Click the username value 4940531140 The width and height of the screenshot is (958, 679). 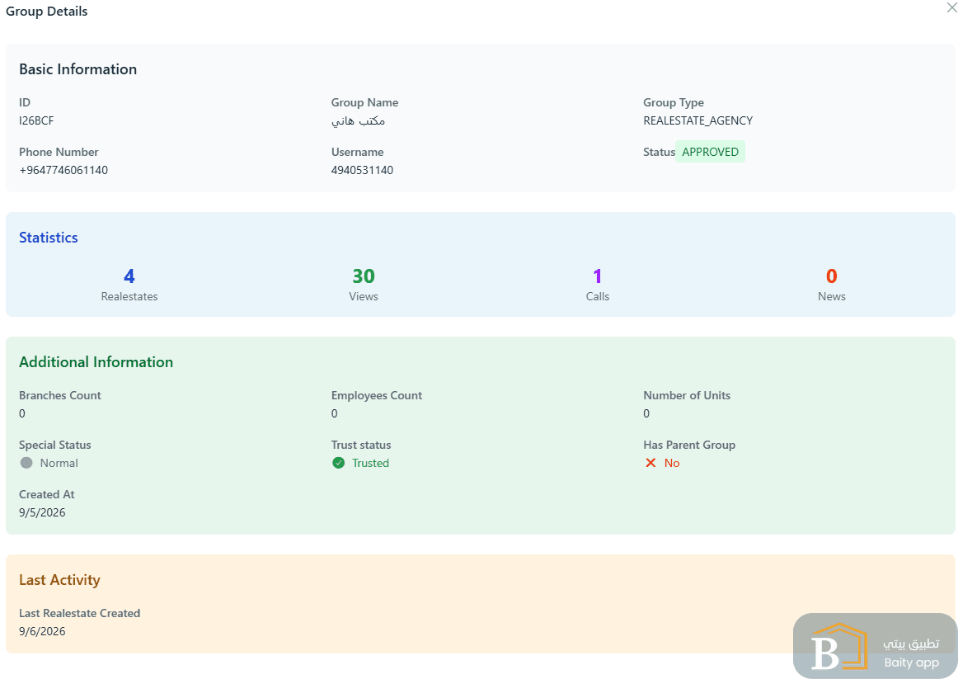point(362,170)
